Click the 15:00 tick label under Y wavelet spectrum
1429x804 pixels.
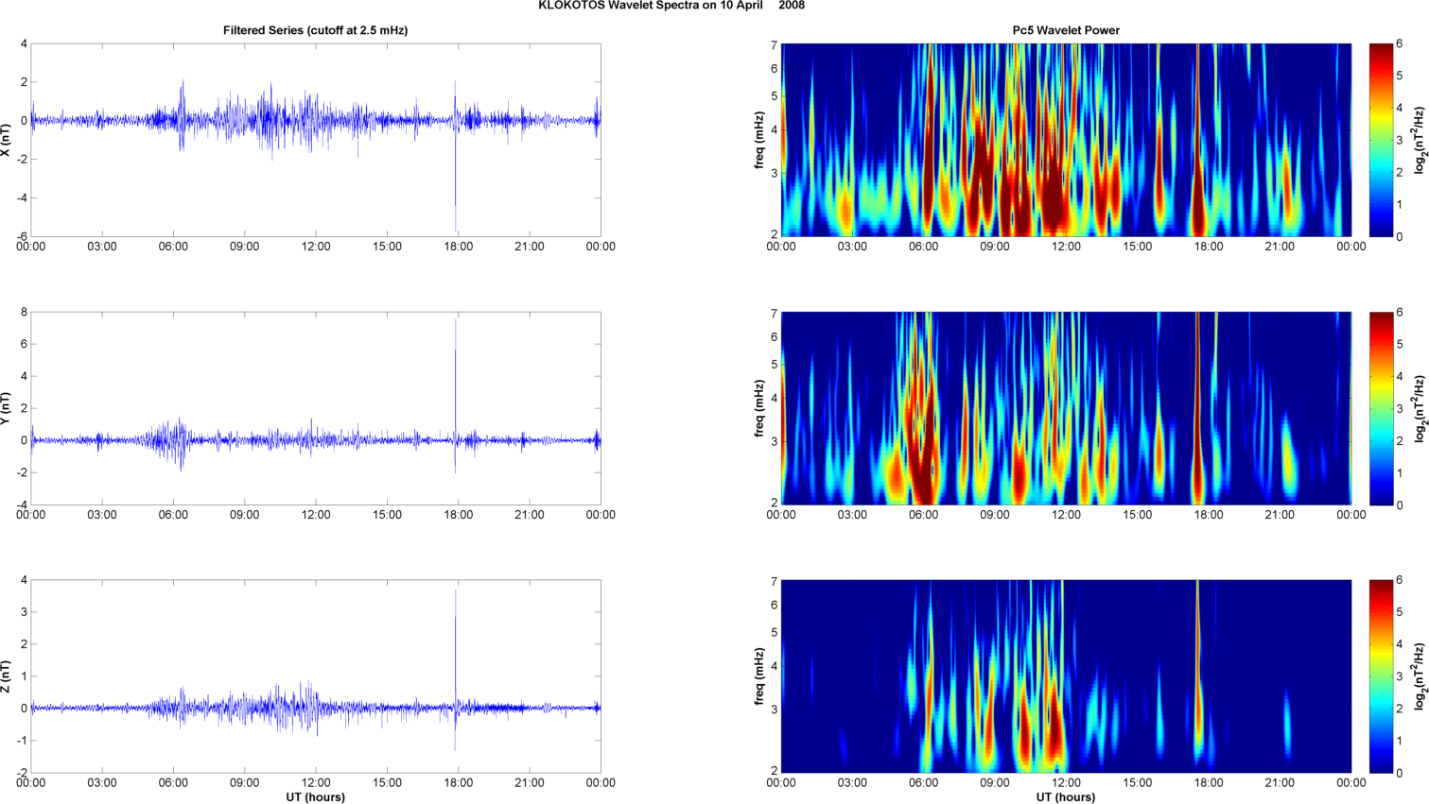(x=1138, y=515)
